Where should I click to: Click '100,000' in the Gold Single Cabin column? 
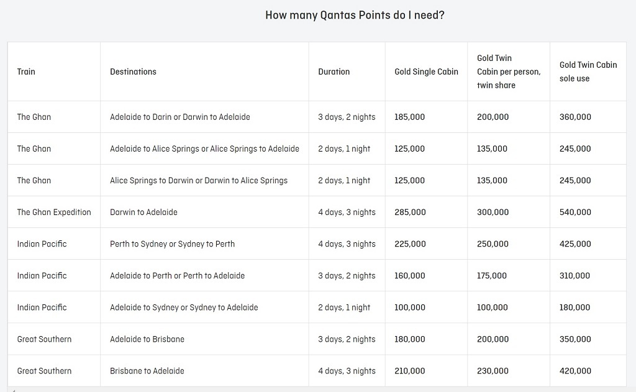click(410, 308)
